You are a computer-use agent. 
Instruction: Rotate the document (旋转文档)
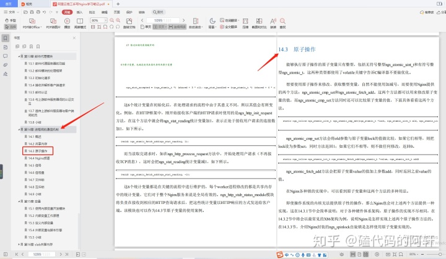pyautogui.click(x=129, y=23)
